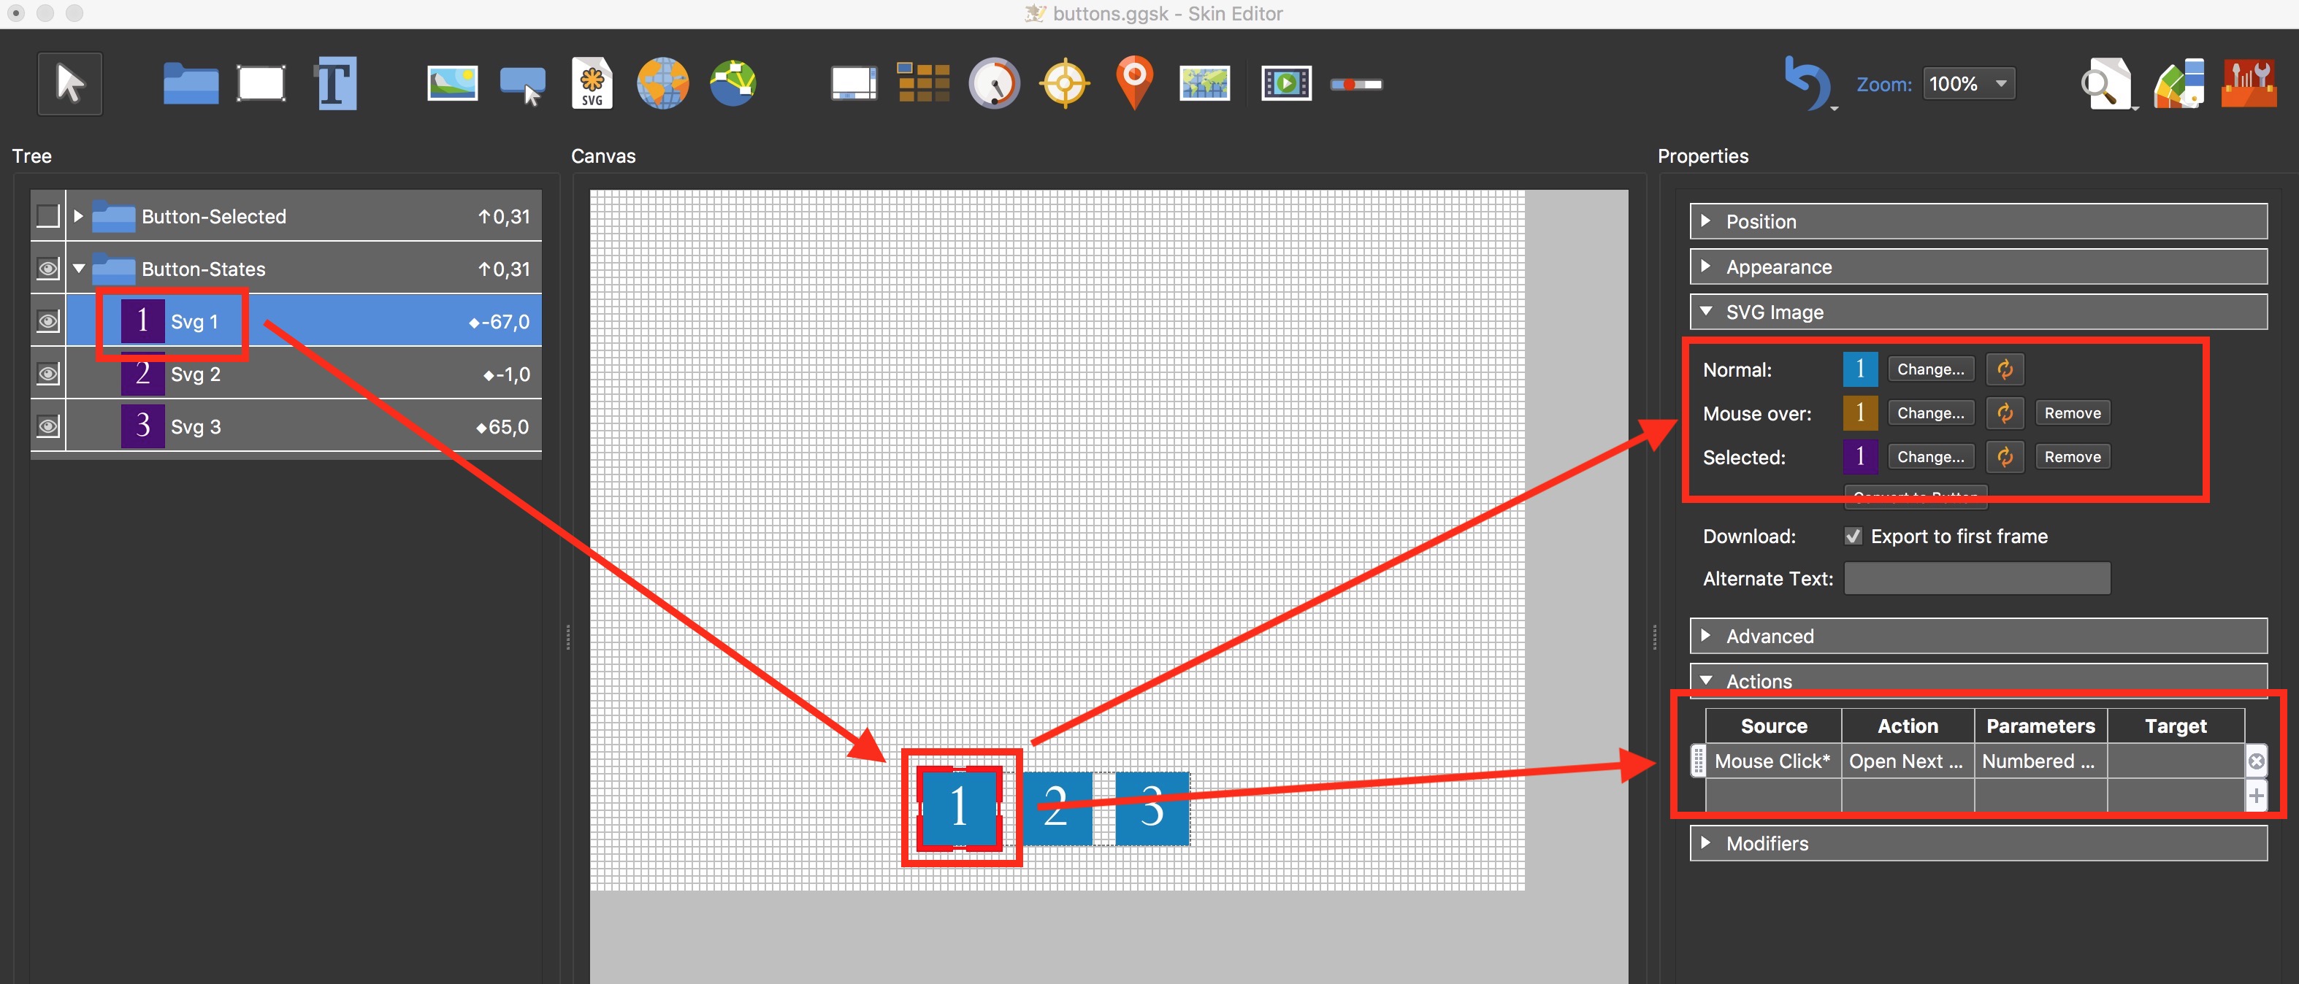Select the arrow/selection tool

[69, 84]
